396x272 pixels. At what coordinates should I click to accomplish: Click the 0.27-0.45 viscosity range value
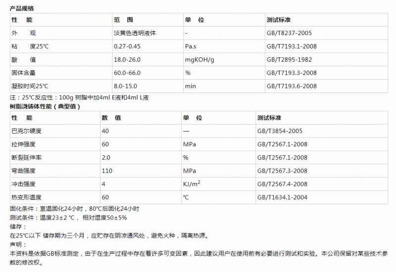coord(127,46)
